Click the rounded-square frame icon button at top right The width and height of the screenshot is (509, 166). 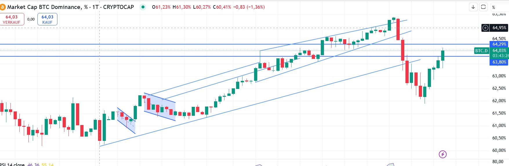tap(483, 7)
